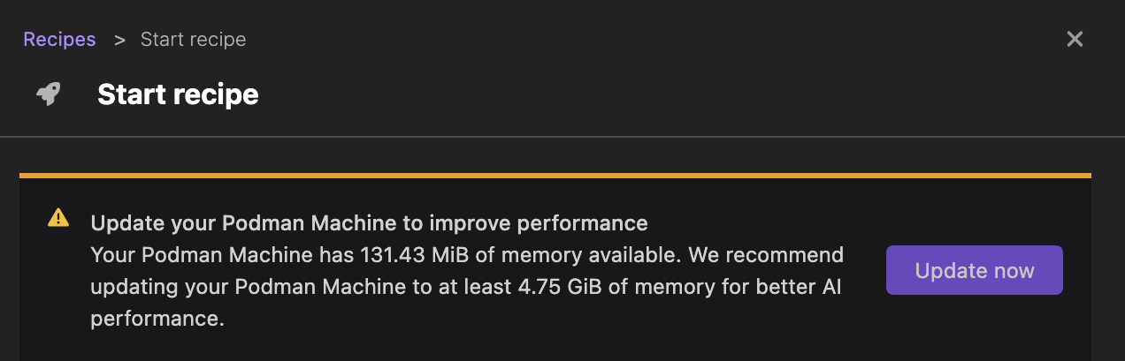Close the Start recipe page
The image size is (1125, 361).
tap(1075, 39)
